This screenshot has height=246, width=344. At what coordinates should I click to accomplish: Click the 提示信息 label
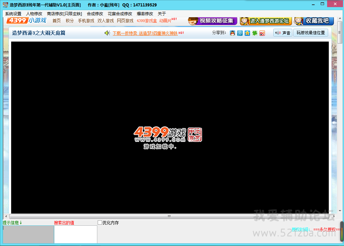click(x=12, y=223)
